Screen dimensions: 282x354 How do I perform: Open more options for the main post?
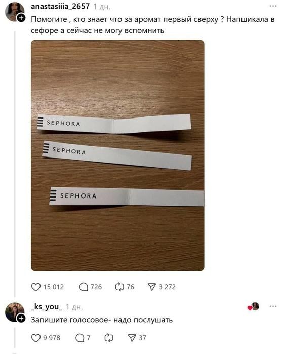[x=273, y=6]
